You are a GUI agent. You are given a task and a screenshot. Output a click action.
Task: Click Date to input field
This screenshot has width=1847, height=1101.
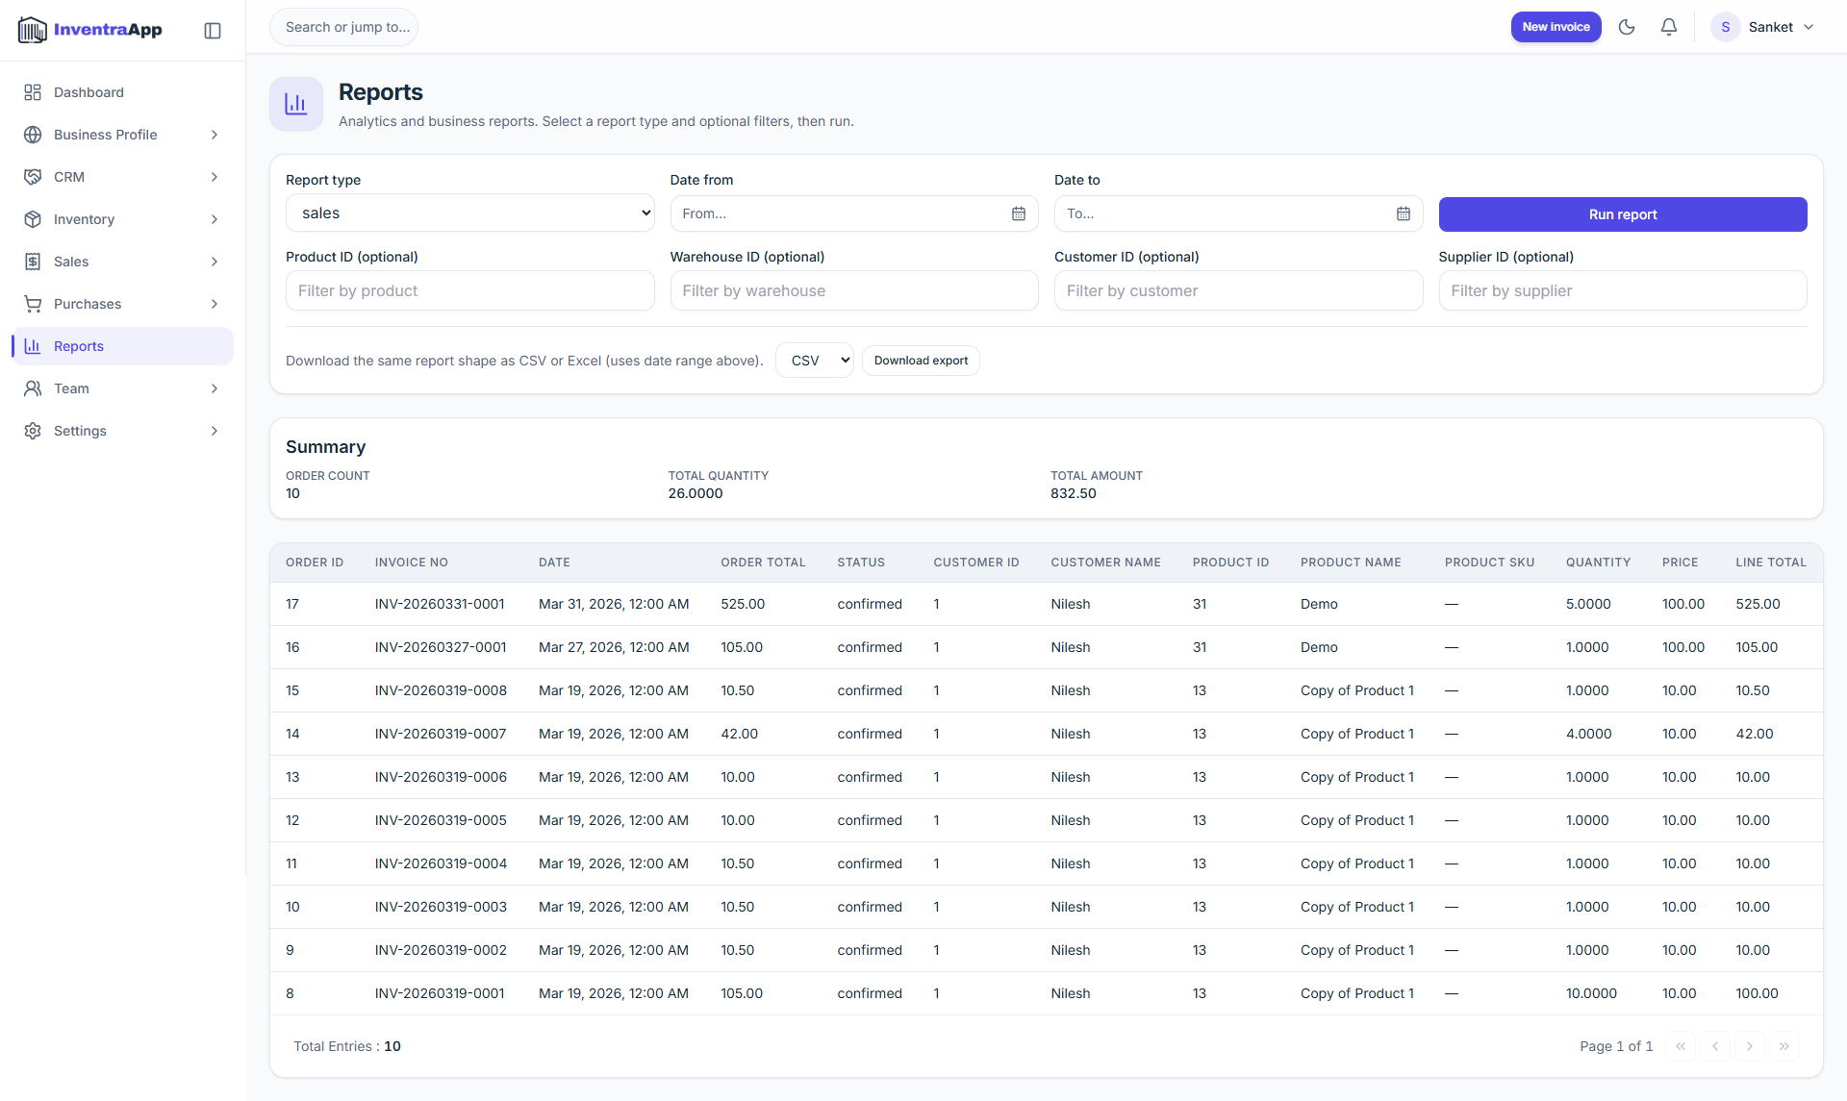[1238, 213]
